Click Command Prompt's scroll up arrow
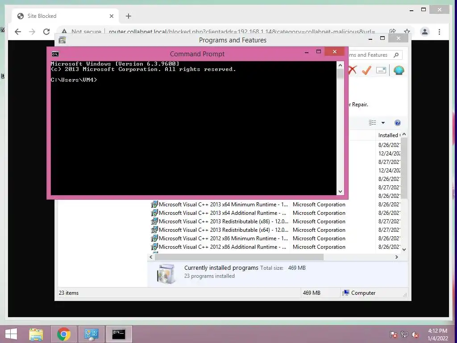This screenshot has width=457, height=343. coord(340,65)
